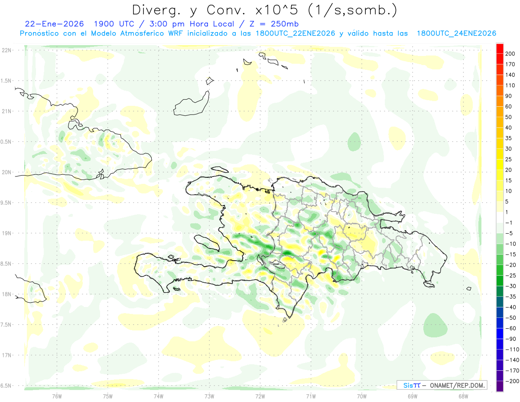Viewport: 520px width, 402px height.
Task: Click the '8.5N' latitude axis label
Action: (x=6, y=264)
